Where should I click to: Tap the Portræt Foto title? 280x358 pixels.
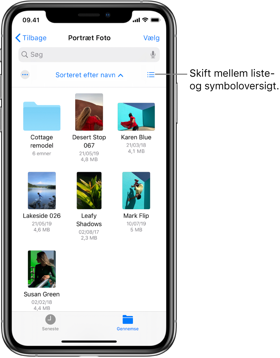(x=89, y=38)
